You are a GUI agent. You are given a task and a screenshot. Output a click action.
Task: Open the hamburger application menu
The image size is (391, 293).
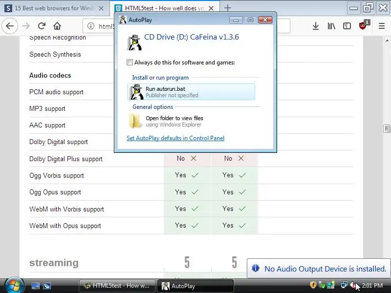pos(382,26)
